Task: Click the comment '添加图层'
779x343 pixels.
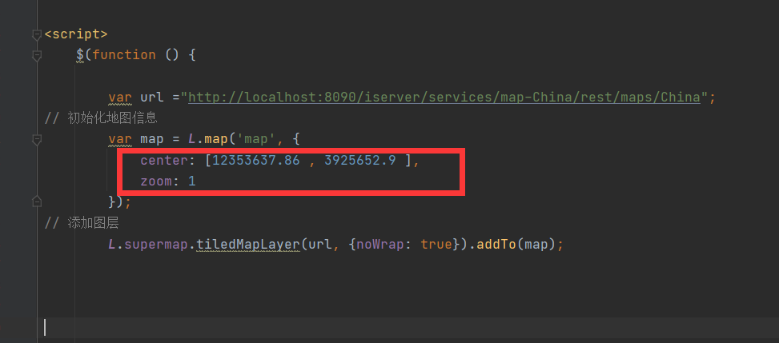Action: (93, 223)
